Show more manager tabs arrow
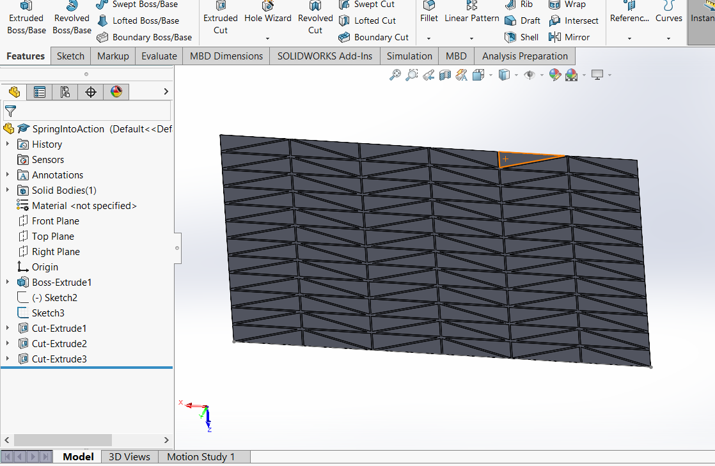Image resolution: width=715 pixels, height=466 pixels. coord(166,91)
